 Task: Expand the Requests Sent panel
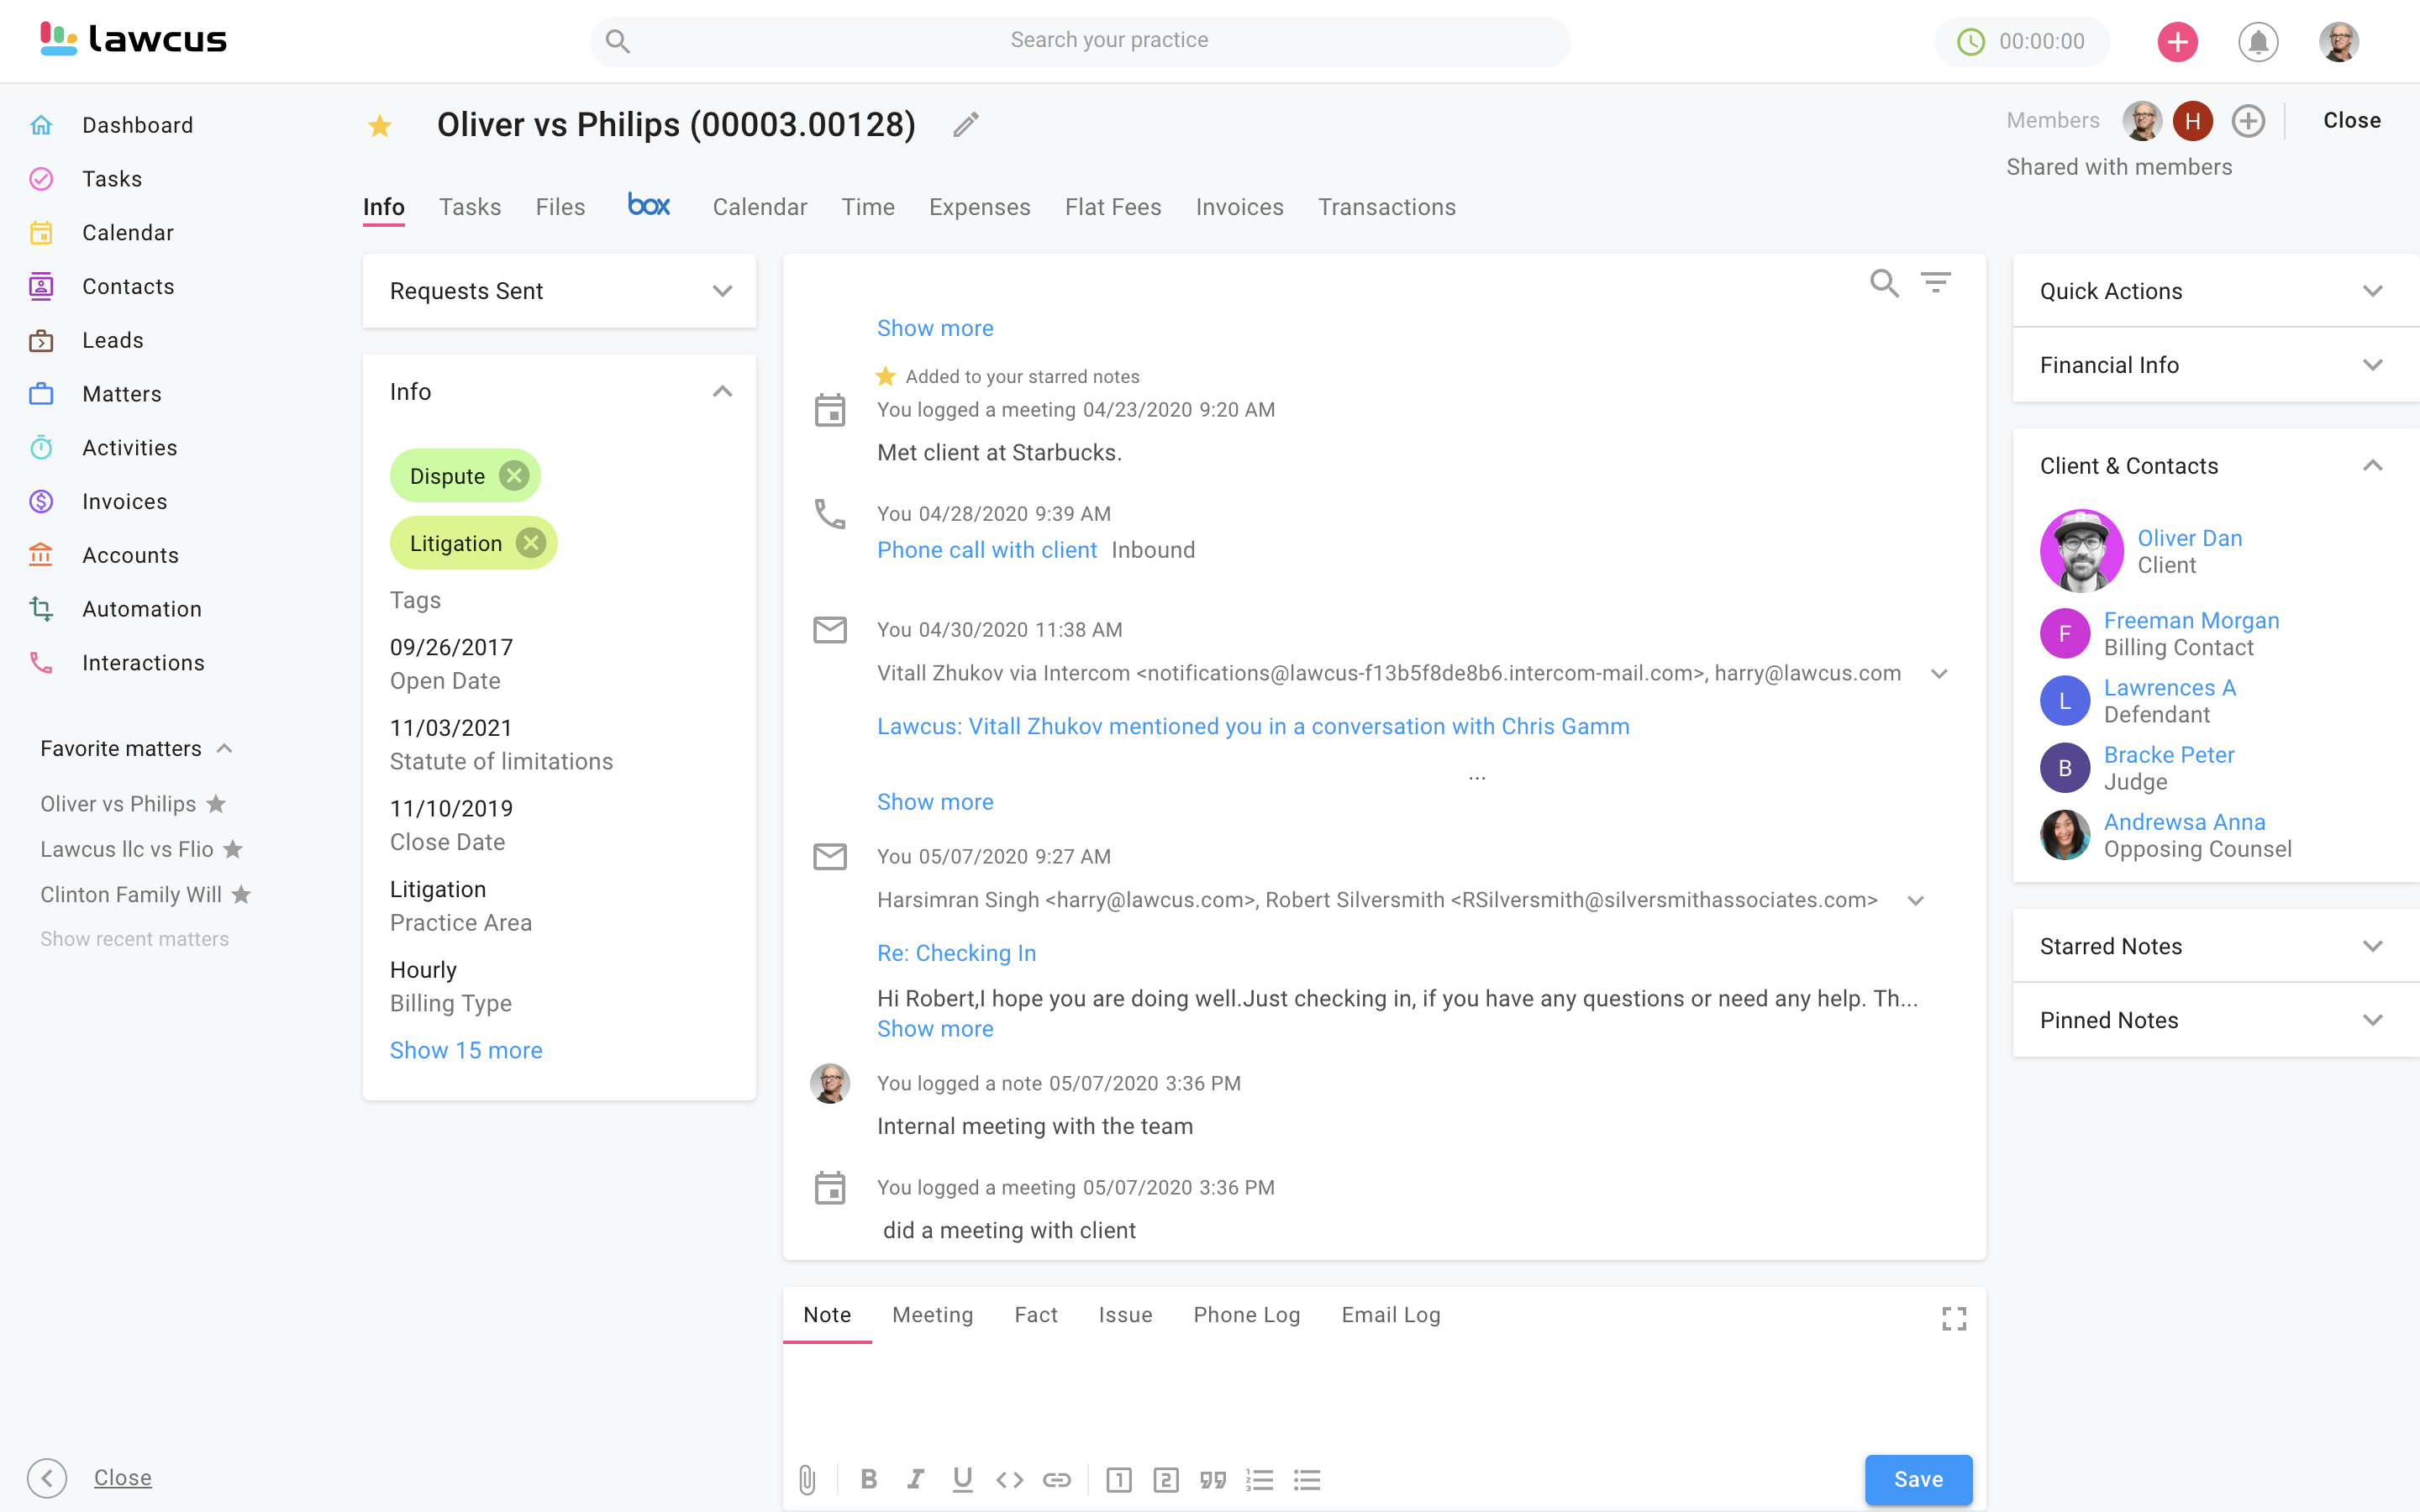pos(722,291)
